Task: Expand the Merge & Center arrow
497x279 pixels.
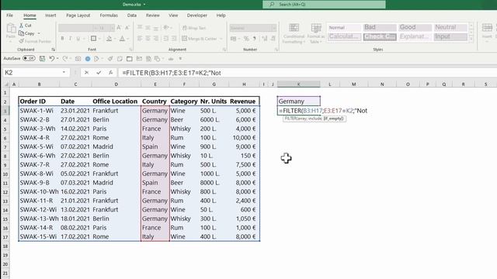Action: 221,39
